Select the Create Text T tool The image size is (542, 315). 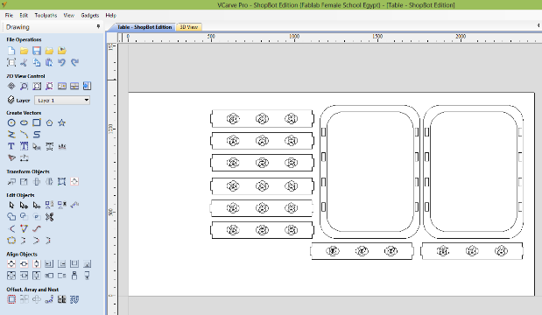tap(11, 146)
